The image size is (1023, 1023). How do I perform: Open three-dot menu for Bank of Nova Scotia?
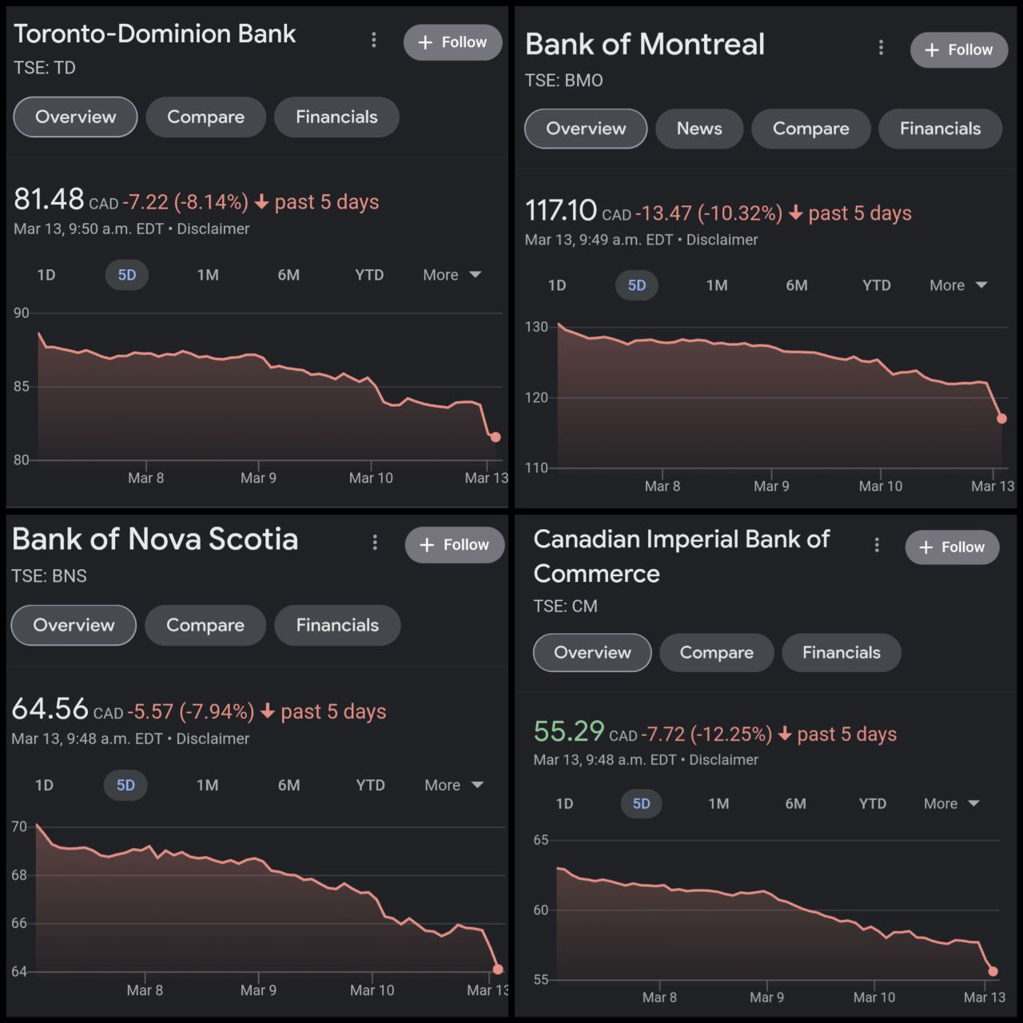[375, 543]
